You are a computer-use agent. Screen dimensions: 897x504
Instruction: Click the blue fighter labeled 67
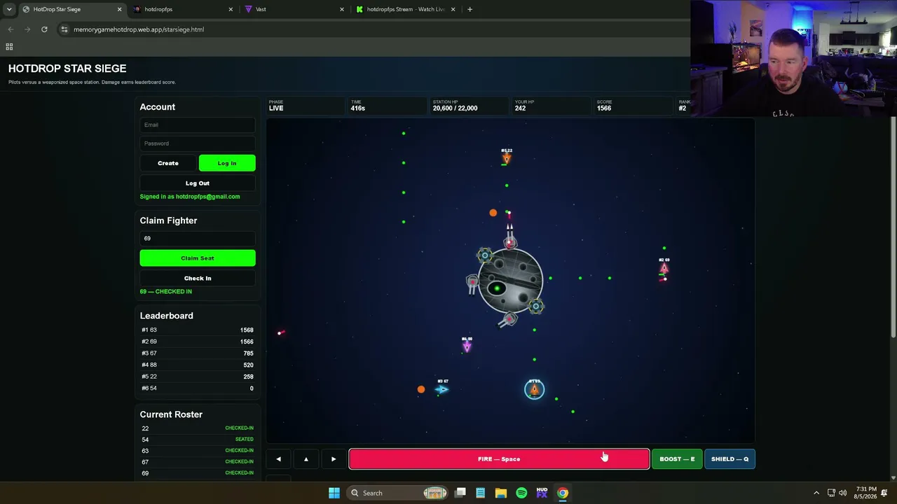point(441,389)
